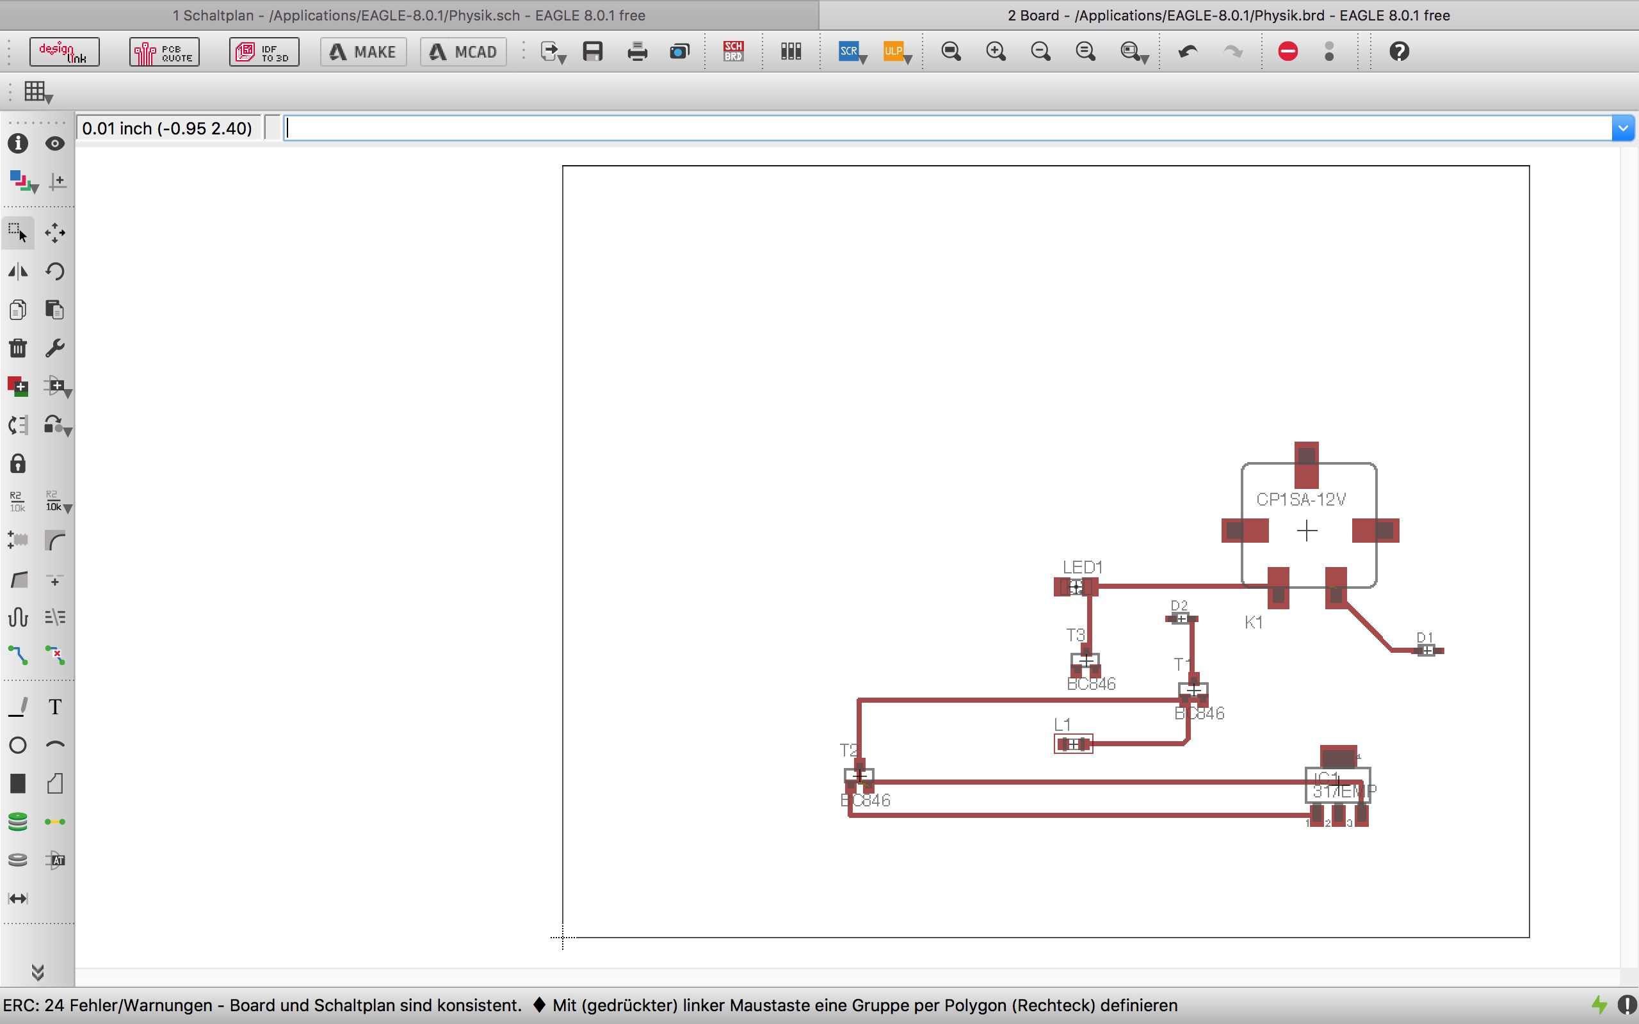The height and width of the screenshot is (1024, 1639).
Task: Redraw the board view
Action: tap(1085, 51)
